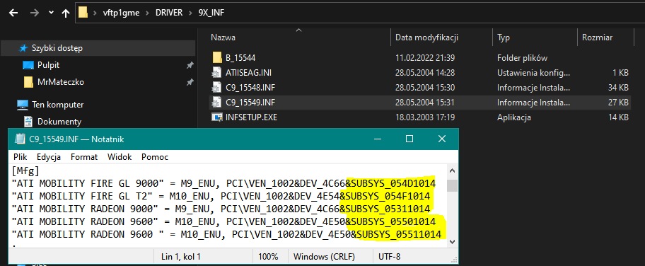
Task: Place cursor on the [Mfg] line
Action: click(25, 170)
